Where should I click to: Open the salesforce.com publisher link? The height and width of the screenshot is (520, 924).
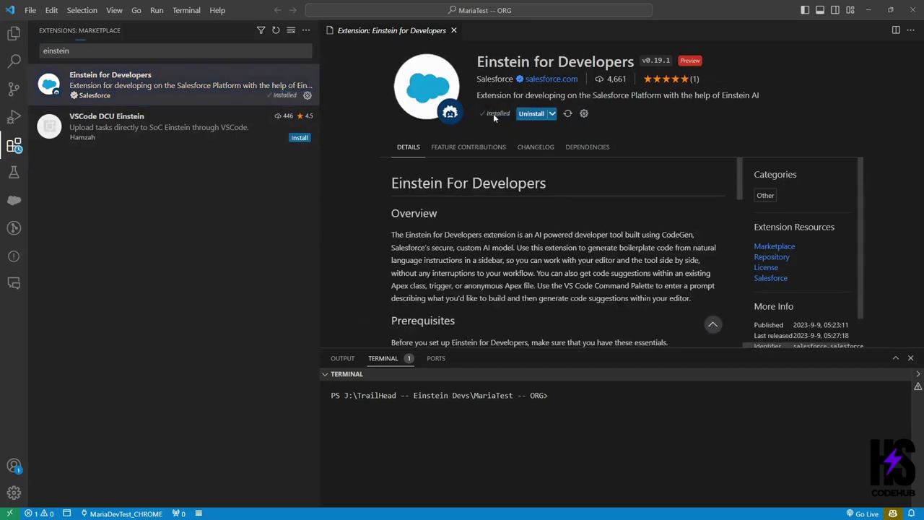pyautogui.click(x=552, y=79)
